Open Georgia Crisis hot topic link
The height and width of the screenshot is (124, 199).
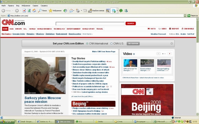click(19, 34)
